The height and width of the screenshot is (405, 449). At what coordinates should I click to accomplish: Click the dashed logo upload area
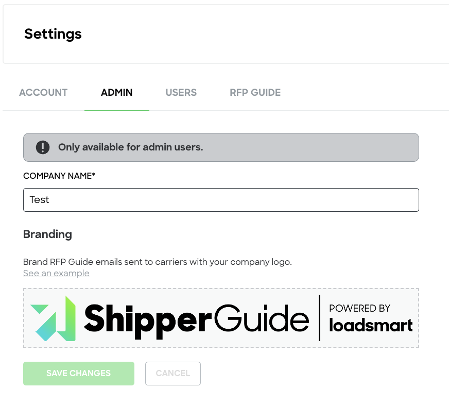click(220, 317)
